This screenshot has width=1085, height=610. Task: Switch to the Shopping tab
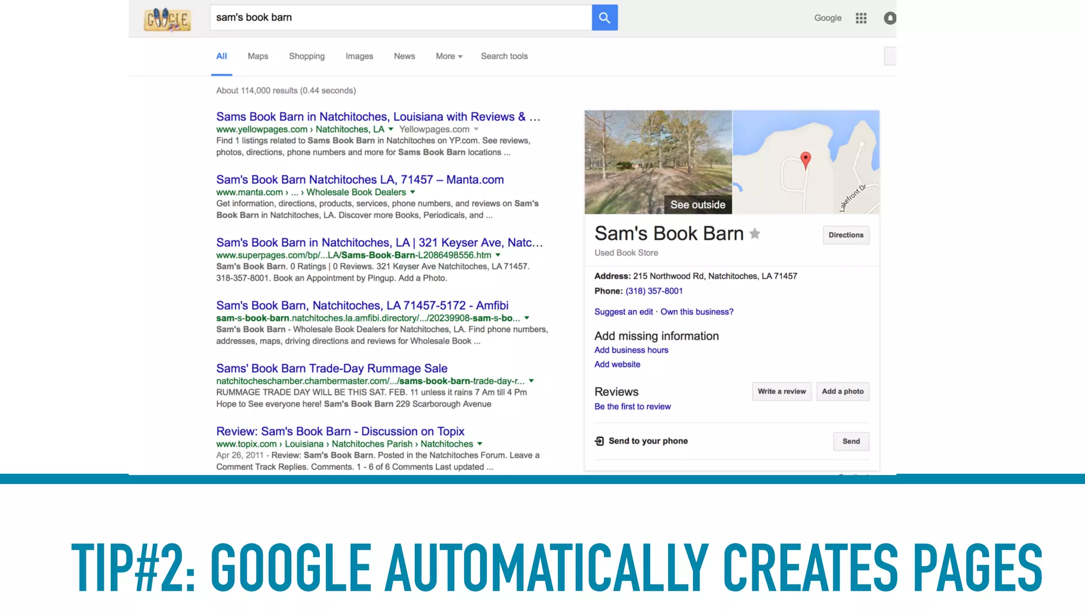pyautogui.click(x=307, y=56)
